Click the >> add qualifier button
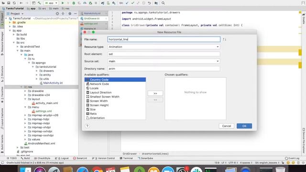 pos(155,94)
